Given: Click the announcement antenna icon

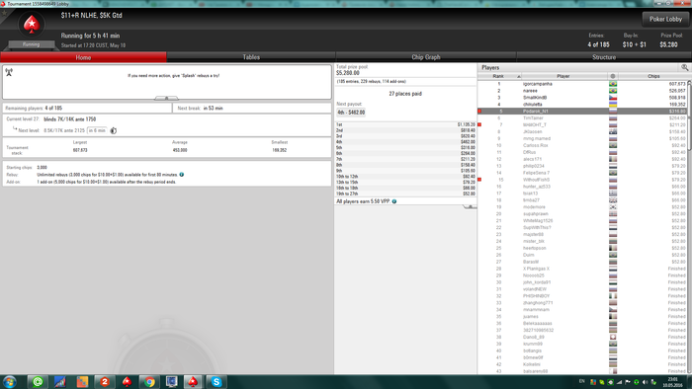Looking at the screenshot, I should point(9,72).
